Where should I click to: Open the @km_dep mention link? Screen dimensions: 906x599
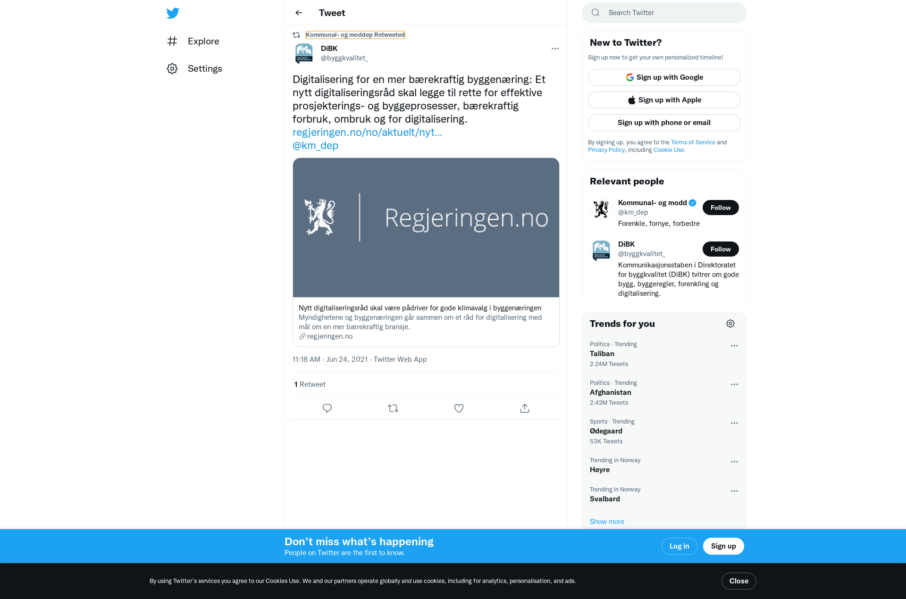(315, 145)
